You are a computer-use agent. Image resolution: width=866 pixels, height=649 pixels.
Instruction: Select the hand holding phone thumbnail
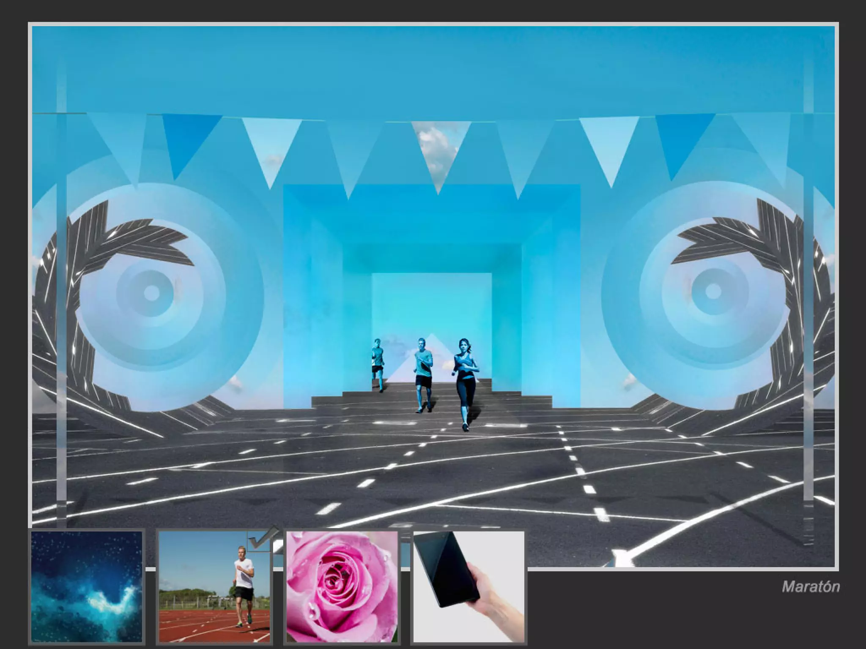(469, 587)
